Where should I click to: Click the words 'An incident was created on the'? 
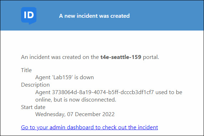click(60, 57)
